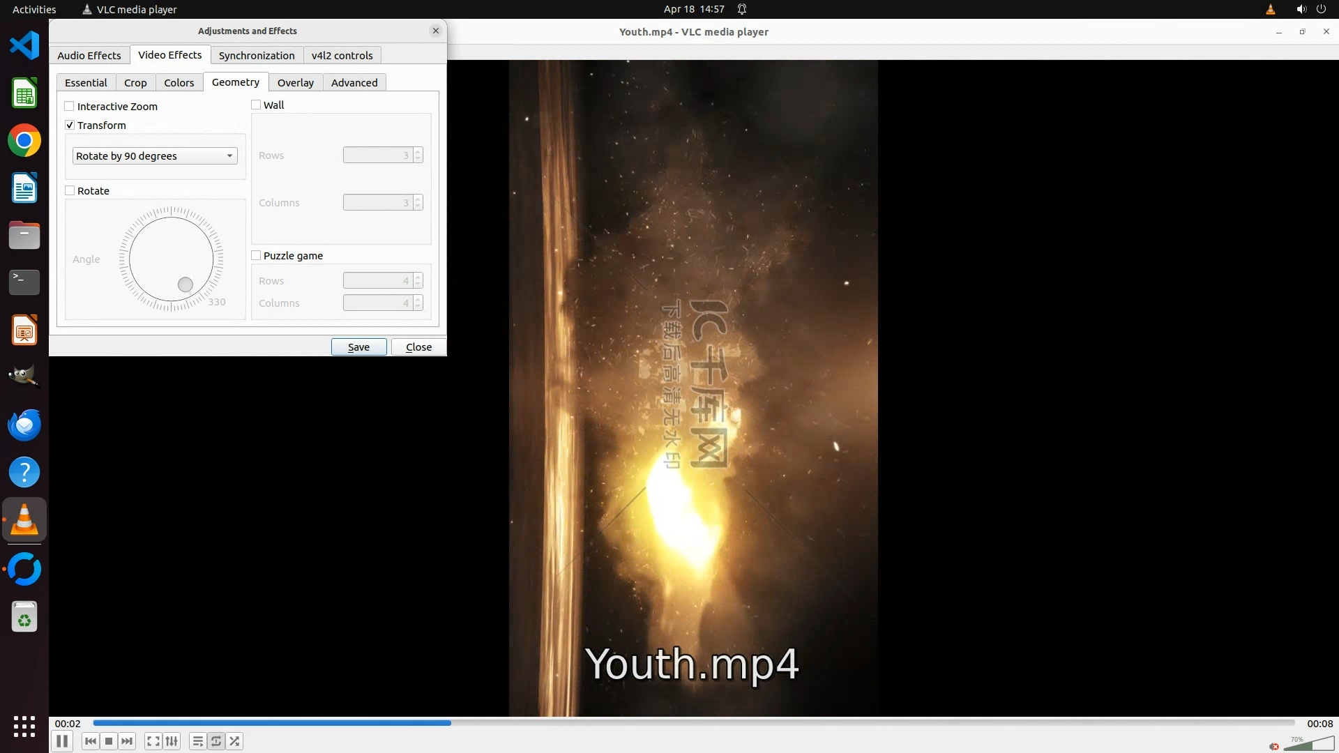This screenshot has width=1339, height=753.
Task: Show the playlist view
Action: click(198, 741)
